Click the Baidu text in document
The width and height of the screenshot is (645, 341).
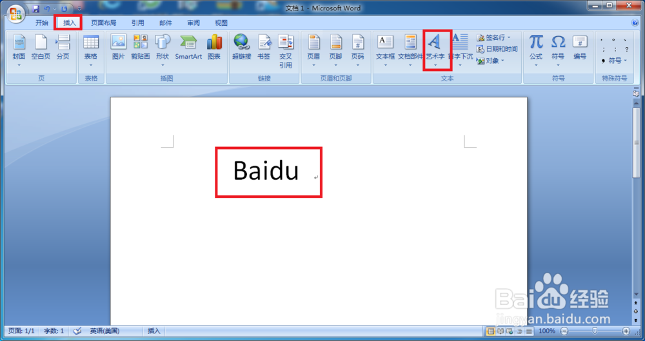(266, 170)
